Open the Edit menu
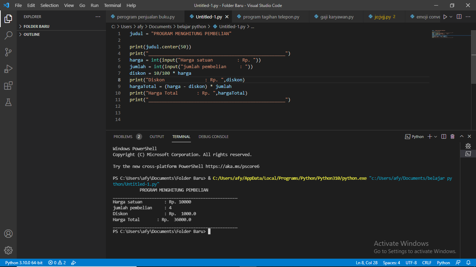 point(31,5)
